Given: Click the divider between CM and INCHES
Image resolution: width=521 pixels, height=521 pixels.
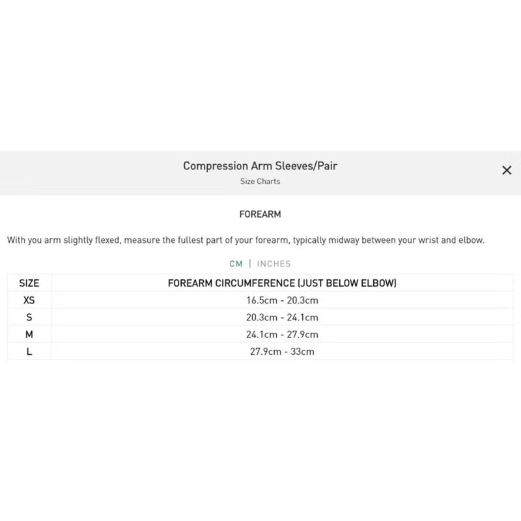Looking at the screenshot, I should point(250,264).
